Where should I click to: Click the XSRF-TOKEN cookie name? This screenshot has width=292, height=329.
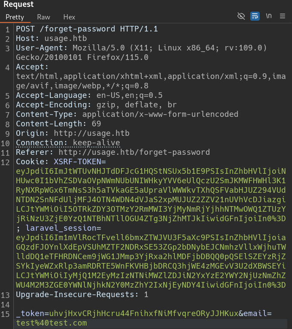click(77, 162)
